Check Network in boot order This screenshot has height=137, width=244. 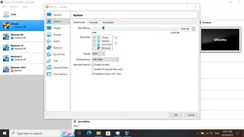(x=94, y=48)
